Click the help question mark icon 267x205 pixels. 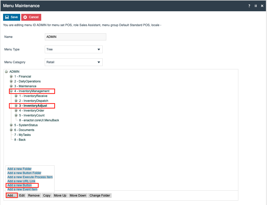pos(249,6)
